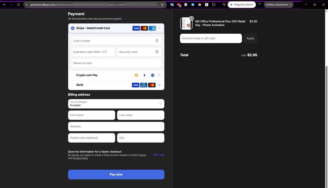View site information icon in address bar
Viewport: 328px width, 188px height.
[27, 5]
